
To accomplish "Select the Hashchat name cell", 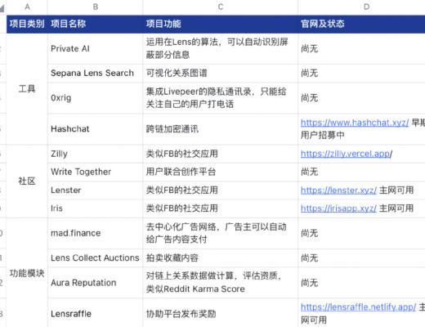I will [x=95, y=129].
